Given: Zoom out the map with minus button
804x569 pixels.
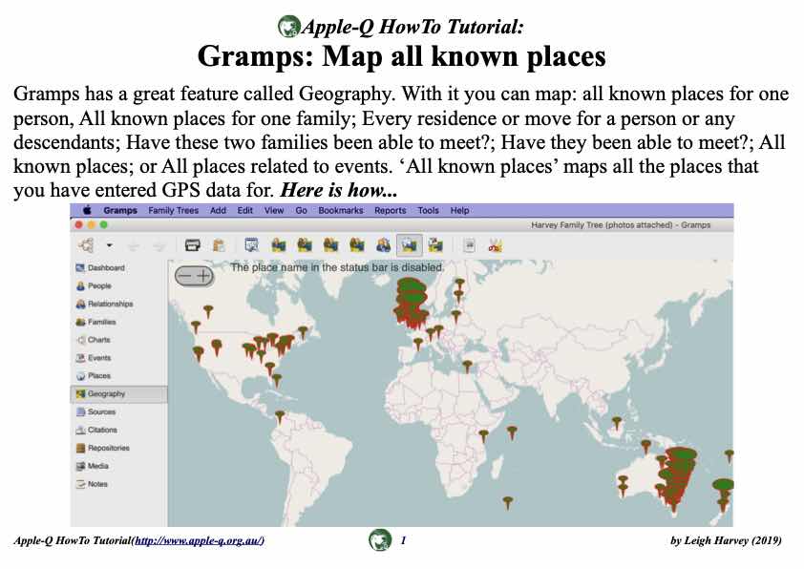Looking at the screenshot, I should [x=184, y=276].
